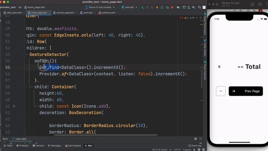Click double.maxFinite on line 49

pyautogui.click(x=57, y=29)
